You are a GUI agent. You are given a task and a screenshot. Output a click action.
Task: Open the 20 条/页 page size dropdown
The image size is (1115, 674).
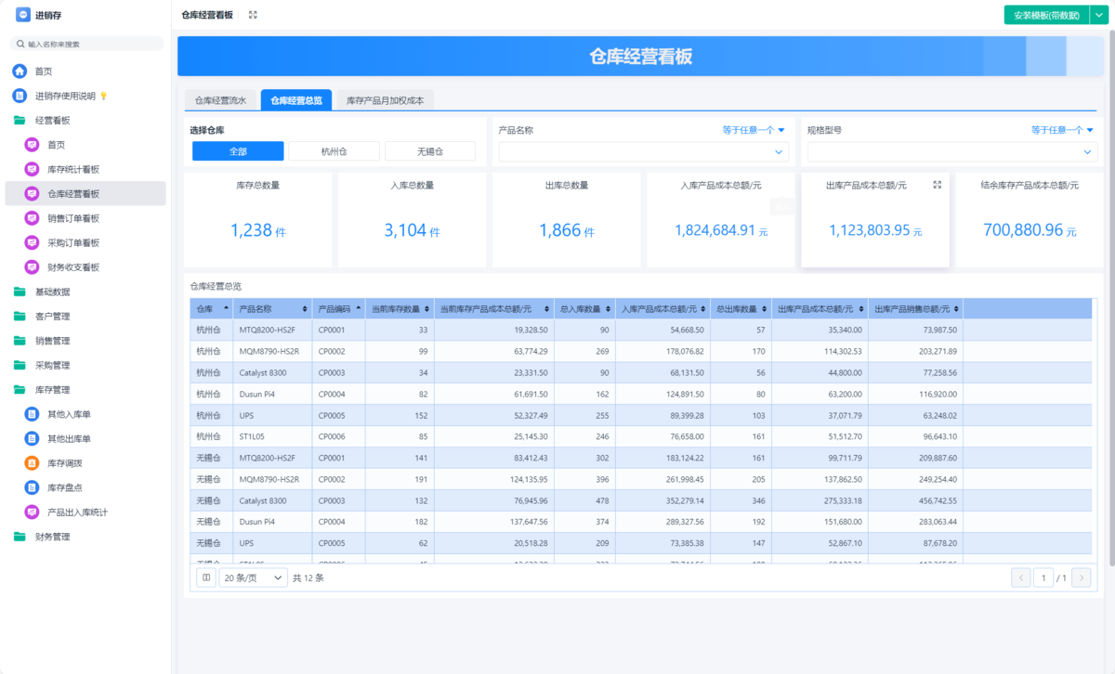pyautogui.click(x=254, y=577)
